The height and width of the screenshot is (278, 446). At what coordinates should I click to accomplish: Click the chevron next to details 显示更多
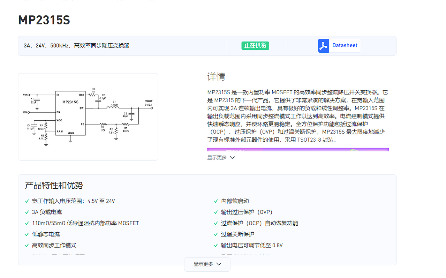(232, 158)
